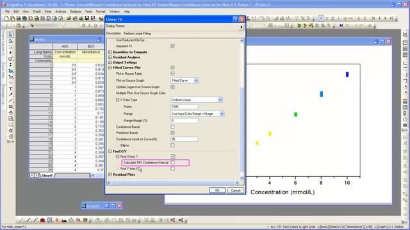Toggle Update Legend on Source Graph checkbox

pos(172,87)
